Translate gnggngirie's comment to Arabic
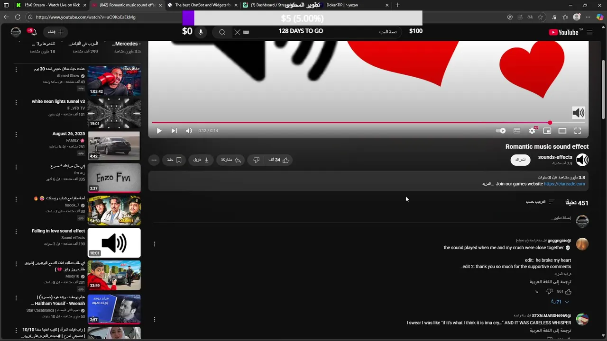607x341 pixels. click(550, 282)
